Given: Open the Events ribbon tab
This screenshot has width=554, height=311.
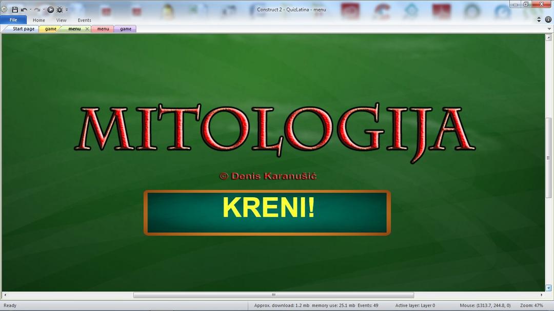Looking at the screenshot, I should 84,20.
